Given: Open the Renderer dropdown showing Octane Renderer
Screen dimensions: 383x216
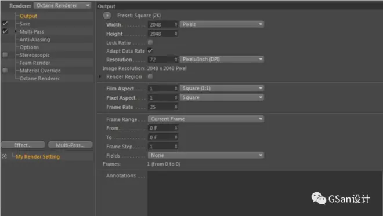Looking at the screenshot, I should click(x=62, y=5).
